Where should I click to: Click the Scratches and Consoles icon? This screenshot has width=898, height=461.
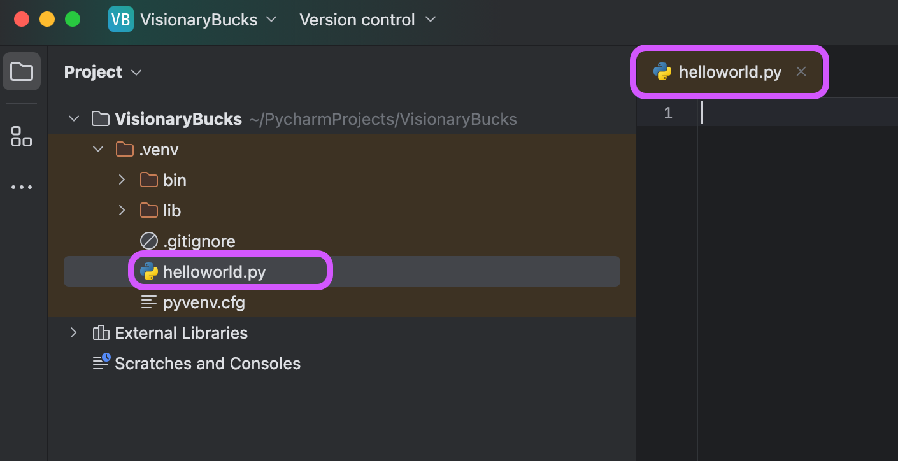[101, 363]
